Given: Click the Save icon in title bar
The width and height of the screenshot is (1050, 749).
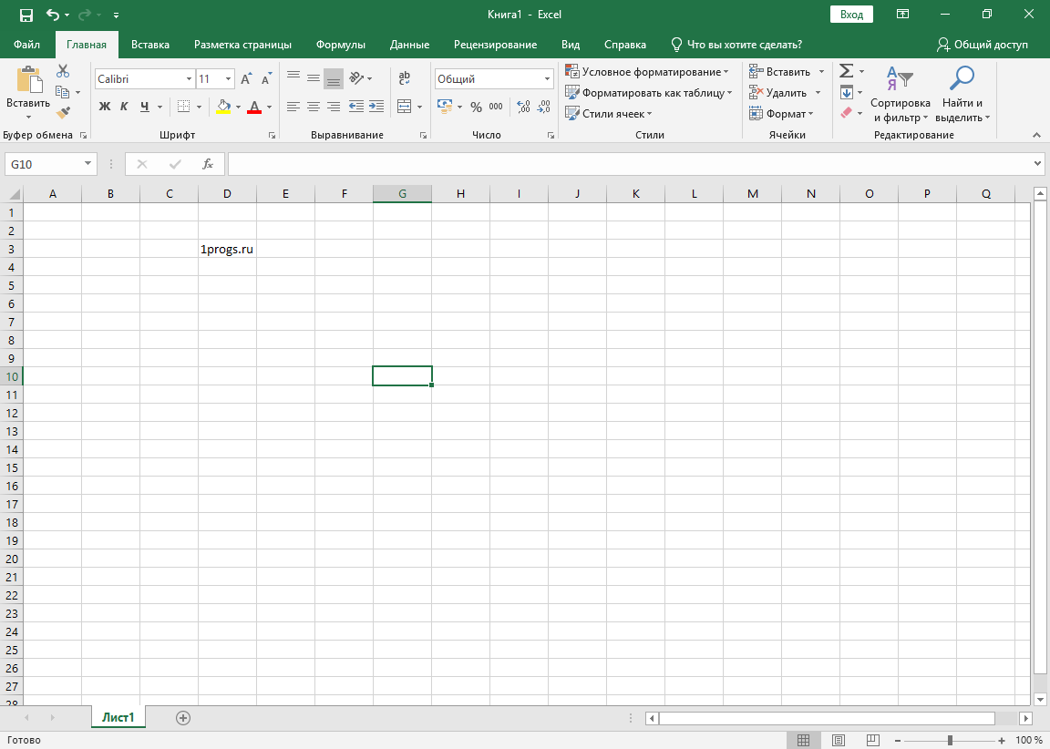Looking at the screenshot, I should pos(26,15).
